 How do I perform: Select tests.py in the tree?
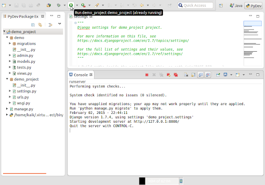click(24, 67)
